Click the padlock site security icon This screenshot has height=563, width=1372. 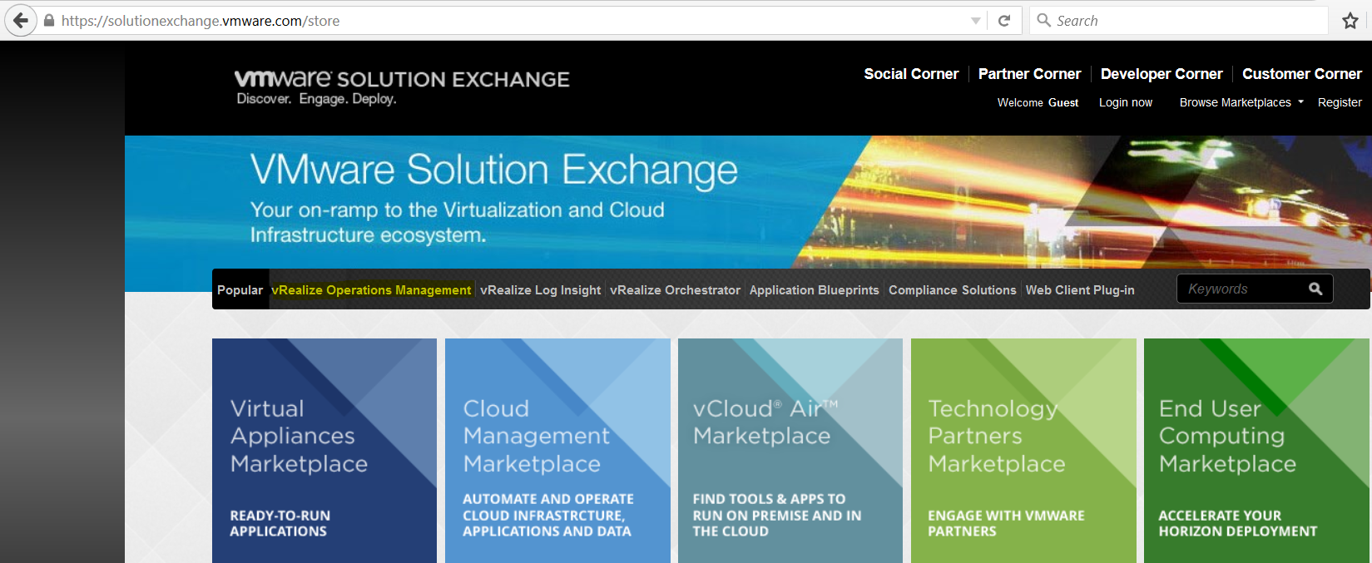point(49,21)
